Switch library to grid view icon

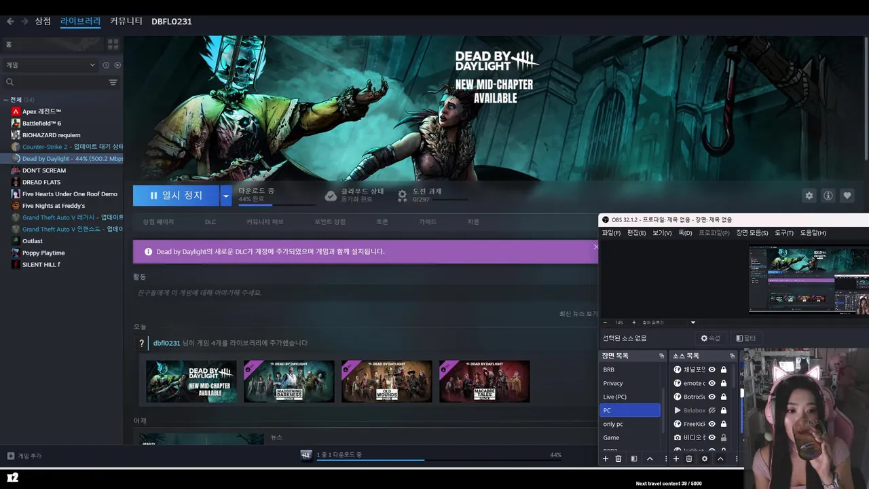[x=113, y=44]
